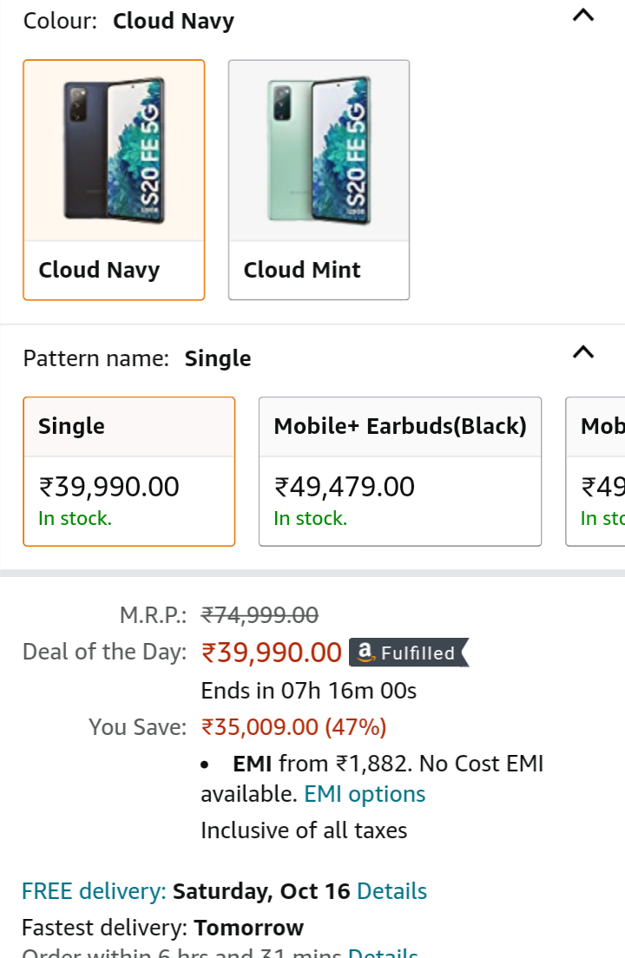This screenshot has width=625, height=958.
Task: Click the You Save ₹35,009.00 (47%) amount
Action: click(293, 726)
